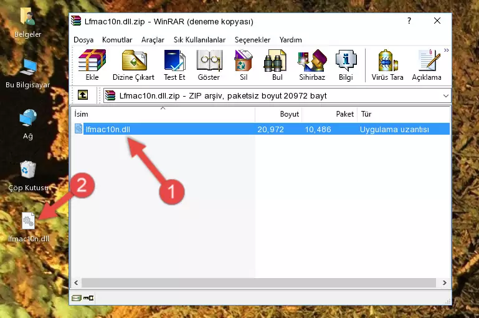Start Virüs Tara virus scan
The width and height of the screenshot is (479, 318).
(387, 65)
